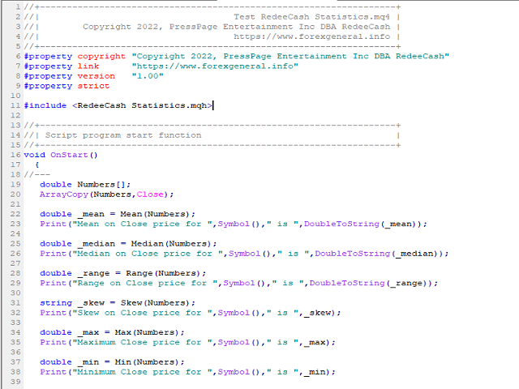This screenshot has width=519, height=389.
Task: Click the 'OnStart()' function name
Action: [x=74, y=155]
